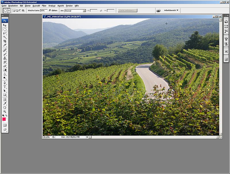Expand the Arbeitsbereich workspace dropdown
230x174 pixels.
click(171, 10)
